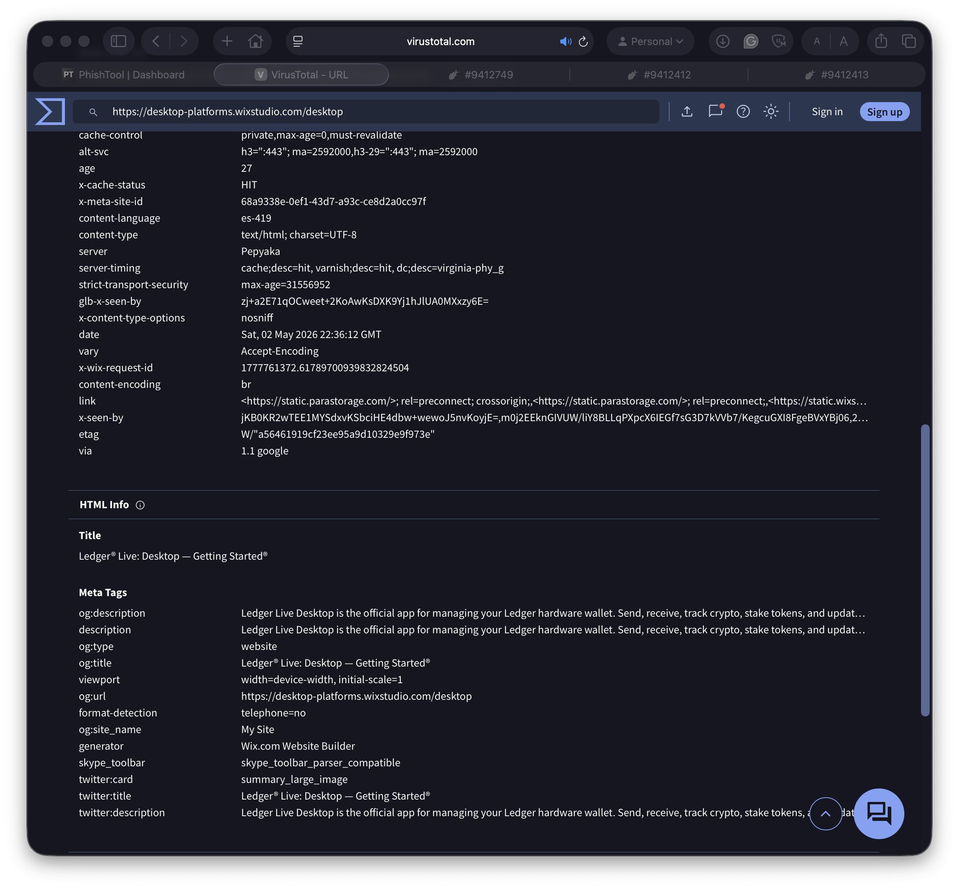The width and height of the screenshot is (959, 889).
Task: Click the page vertical scrollbar thumb
Action: pyautogui.click(x=925, y=570)
